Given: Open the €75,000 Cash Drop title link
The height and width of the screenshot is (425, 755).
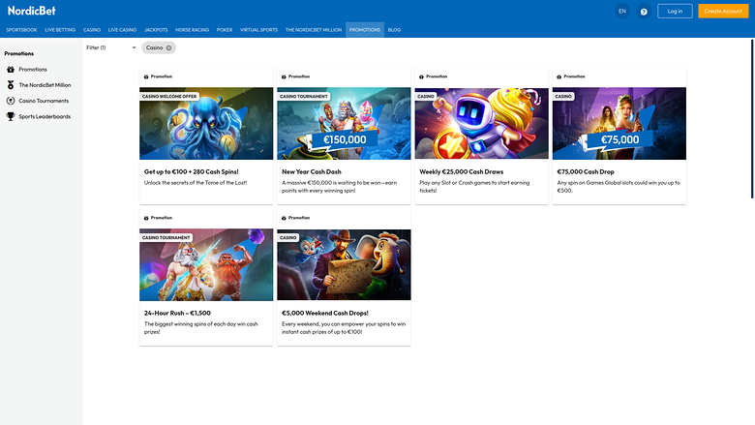Looking at the screenshot, I should pyautogui.click(x=586, y=171).
